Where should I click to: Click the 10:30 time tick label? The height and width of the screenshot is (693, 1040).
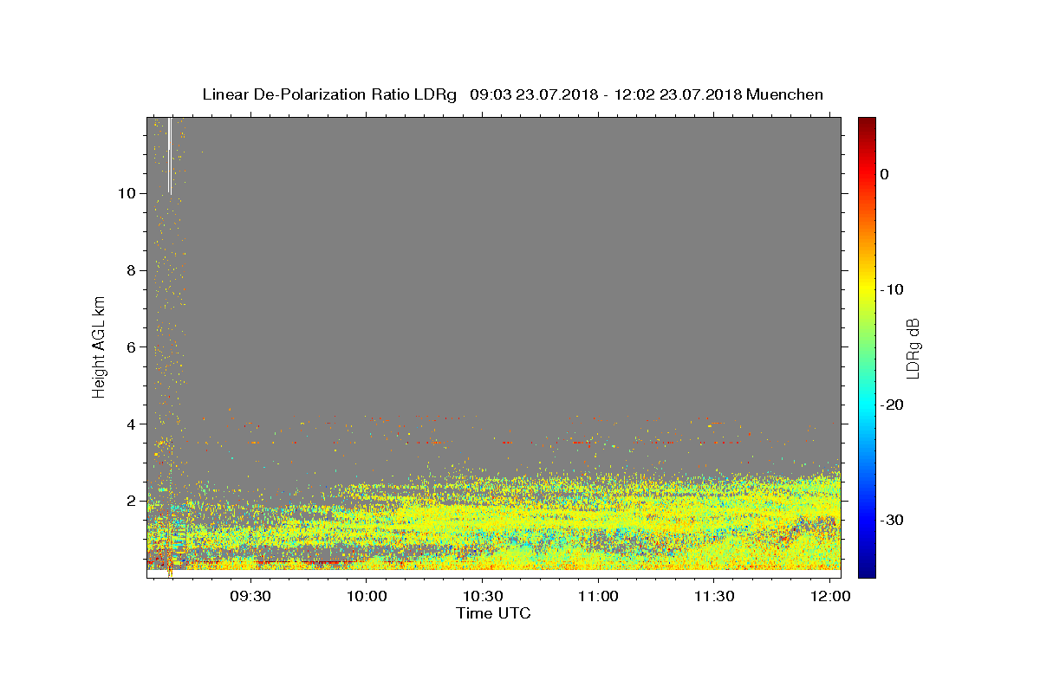[x=483, y=596]
